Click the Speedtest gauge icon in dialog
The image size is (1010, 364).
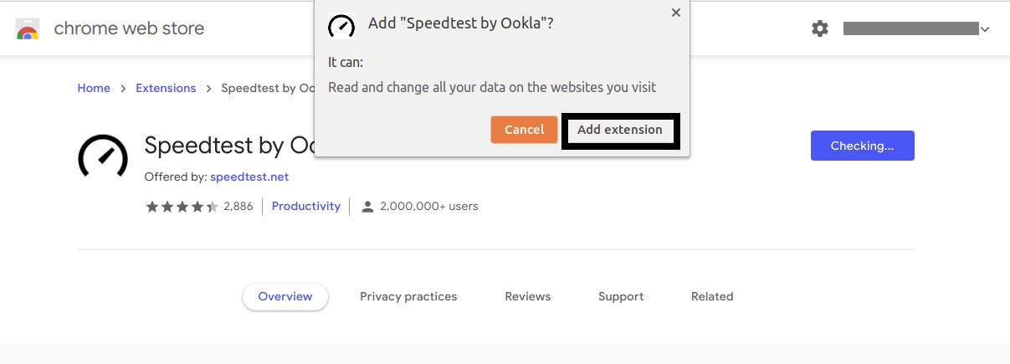point(341,26)
